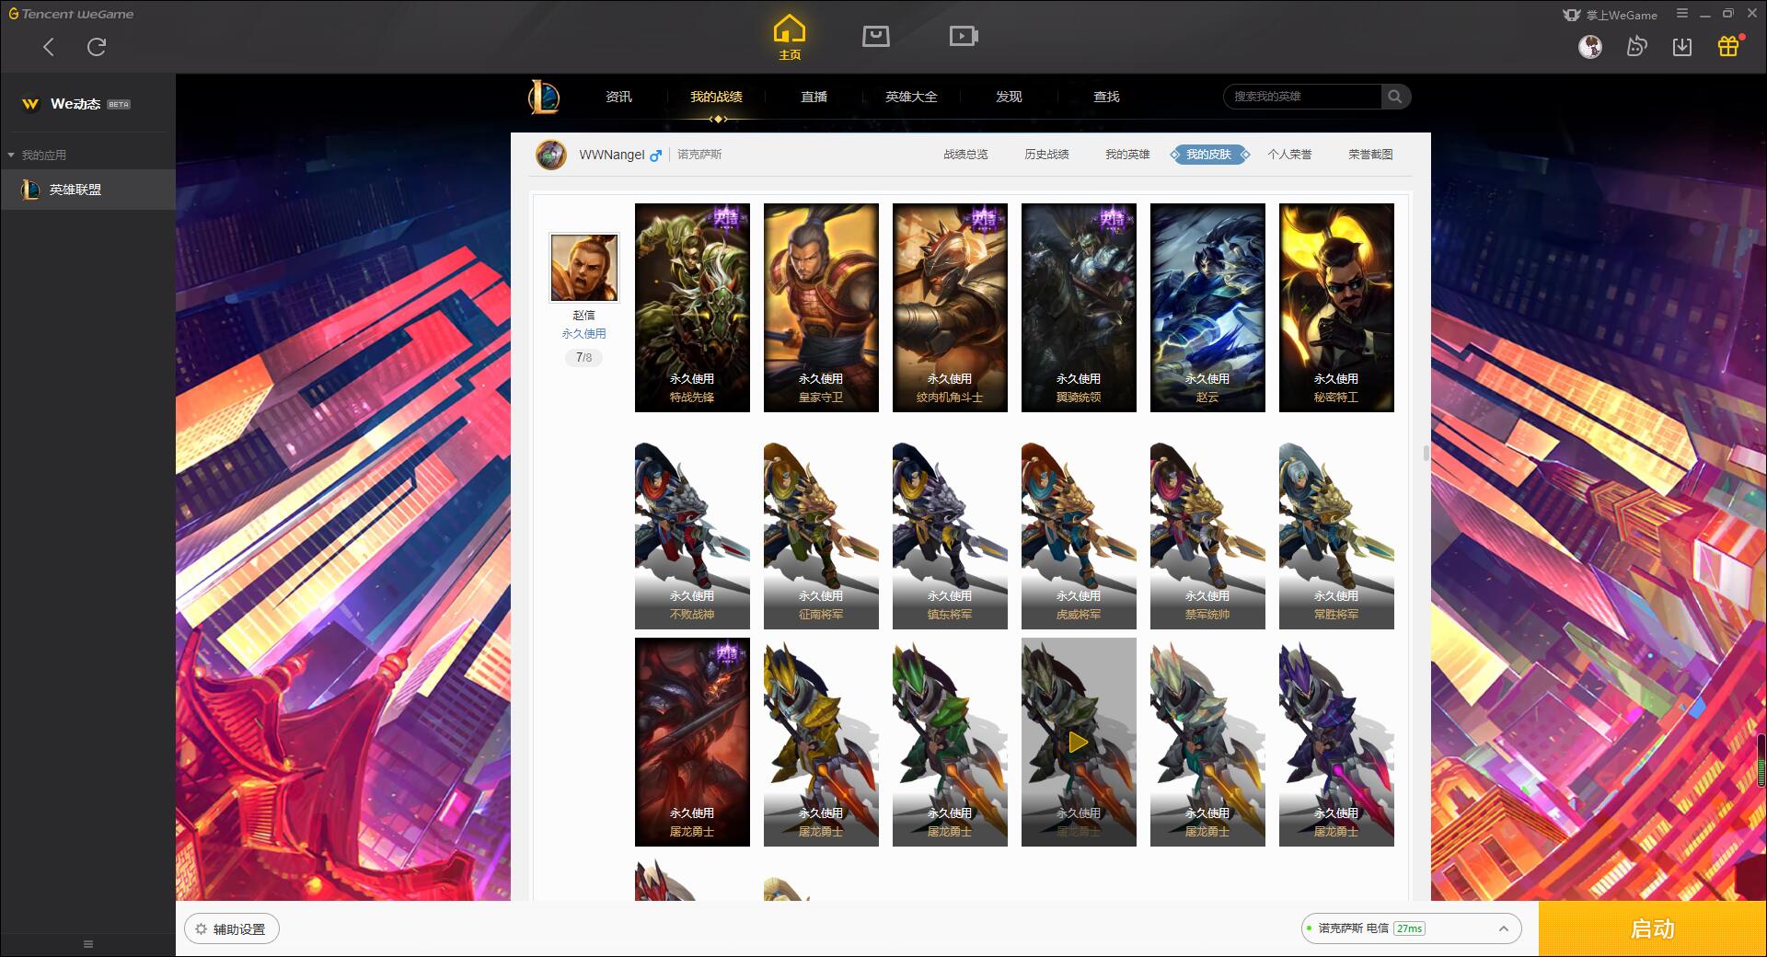Open the top hamburger menu
Image resolution: width=1767 pixels, height=957 pixels.
[1682, 14]
